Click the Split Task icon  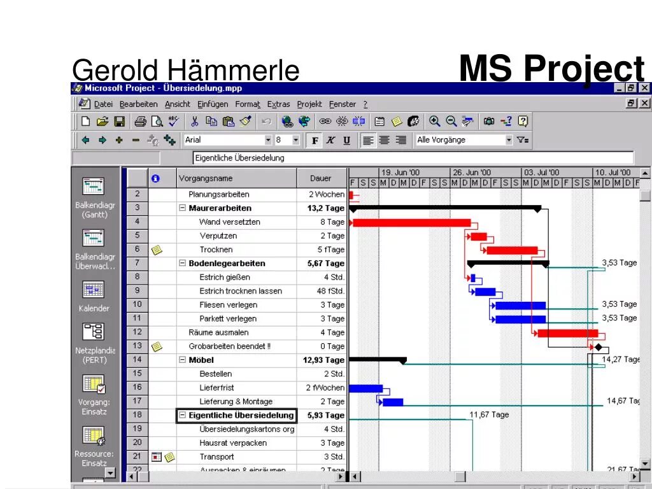click(x=358, y=121)
